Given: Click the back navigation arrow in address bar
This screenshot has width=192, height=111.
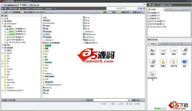Looking at the screenshot, I should click(x=2, y=9).
